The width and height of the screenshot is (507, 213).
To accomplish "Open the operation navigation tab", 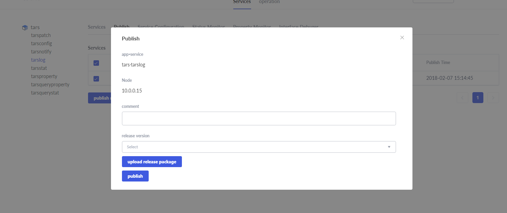I will [x=269, y=2].
